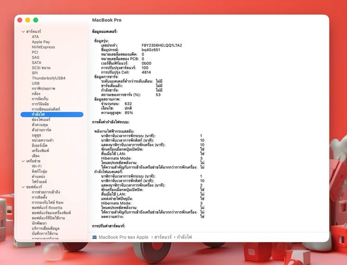The height and width of the screenshot is (265, 347).
Task: Select ตัวอ่านการ์ด in the sidebar
Action: [x=41, y=130]
